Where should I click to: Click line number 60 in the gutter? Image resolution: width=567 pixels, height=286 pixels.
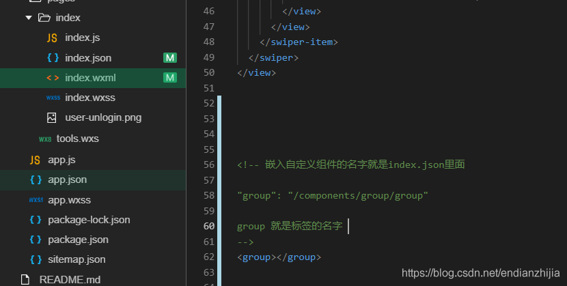(209, 226)
